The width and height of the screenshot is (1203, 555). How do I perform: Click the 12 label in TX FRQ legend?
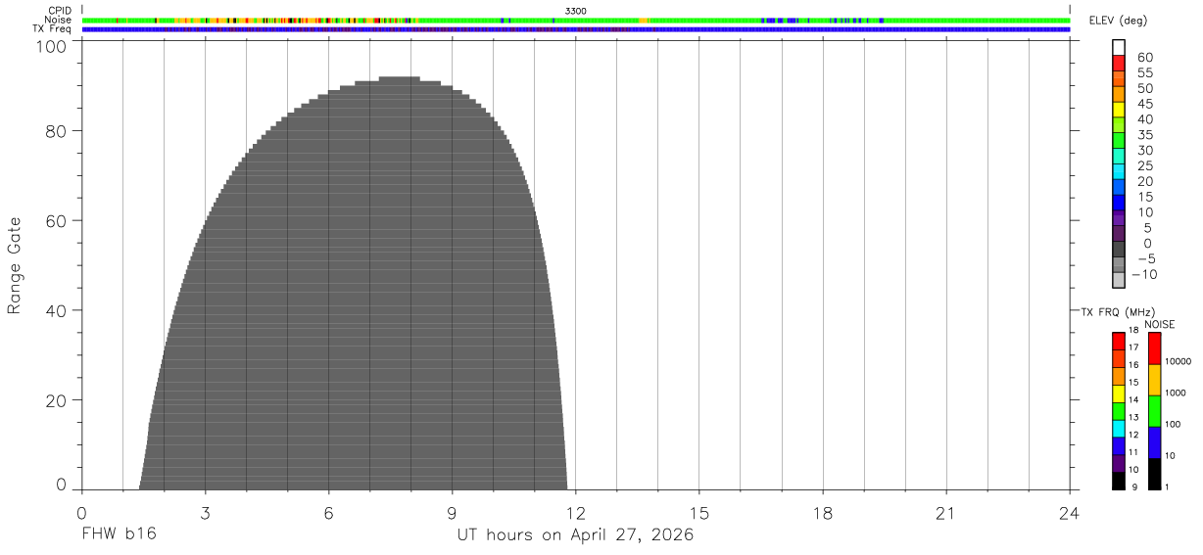(1132, 435)
